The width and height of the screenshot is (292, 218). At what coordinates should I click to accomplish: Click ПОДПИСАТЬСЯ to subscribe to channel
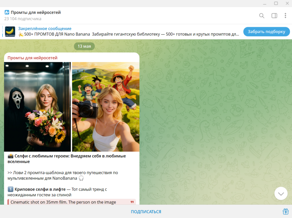click(x=146, y=212)
